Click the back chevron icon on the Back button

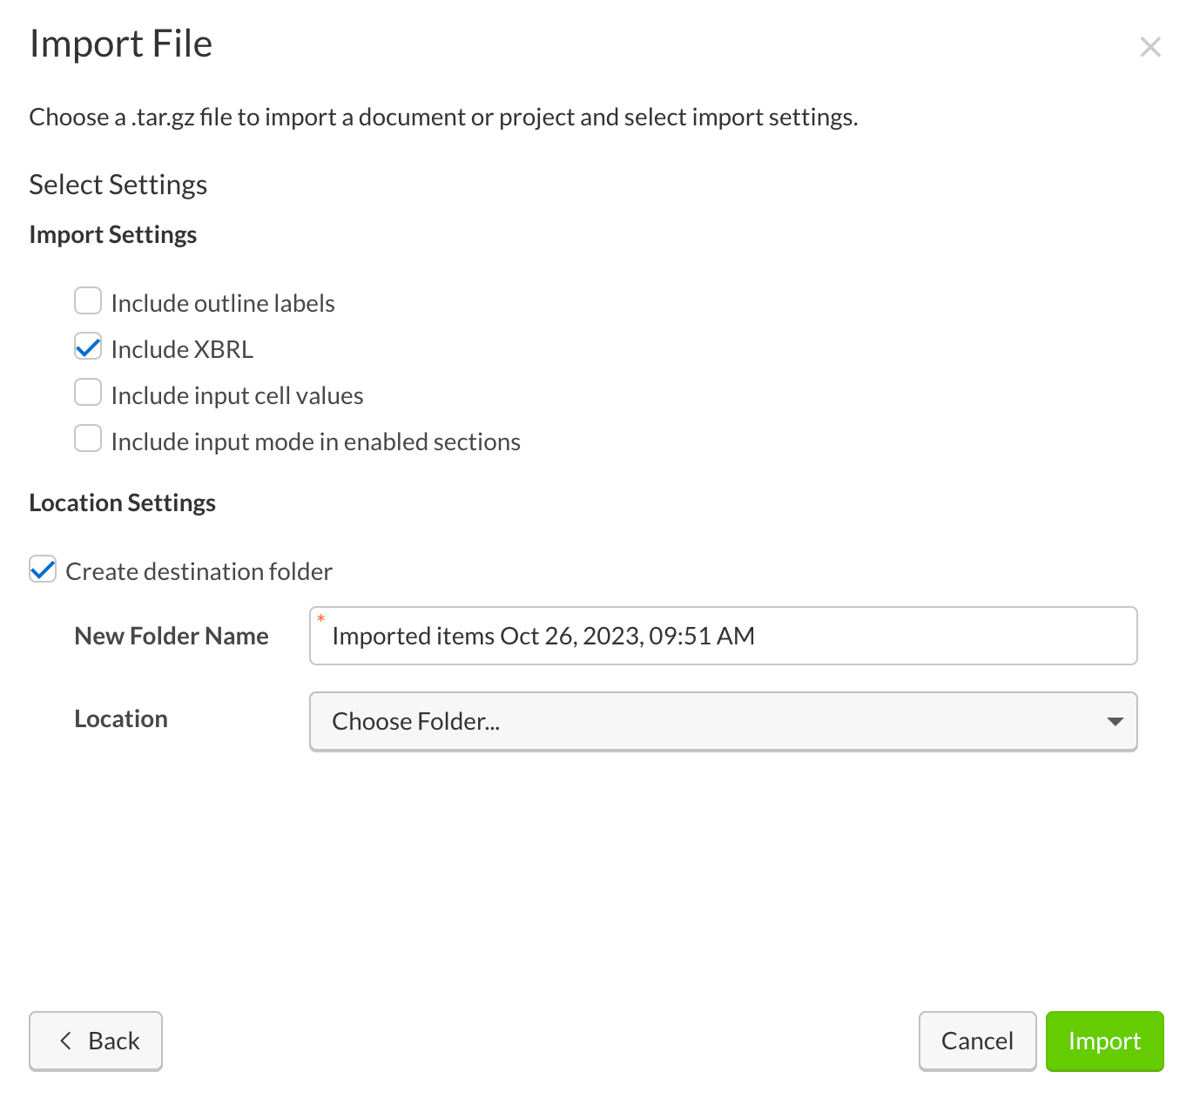coord(65,1041)
